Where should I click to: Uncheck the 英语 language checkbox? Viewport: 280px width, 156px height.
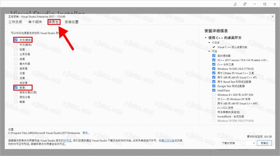click(x=16, y=88)
